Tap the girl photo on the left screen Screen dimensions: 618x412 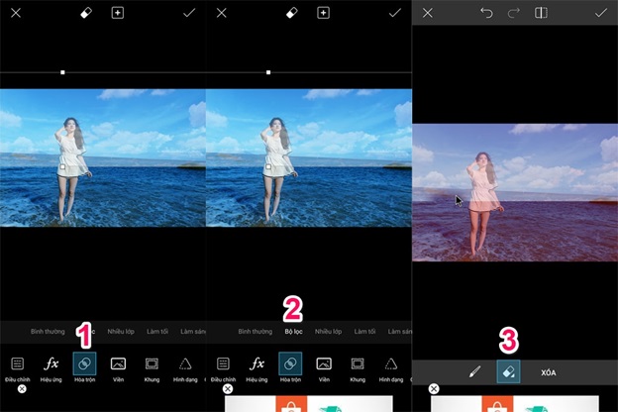[x=103, y=158]
